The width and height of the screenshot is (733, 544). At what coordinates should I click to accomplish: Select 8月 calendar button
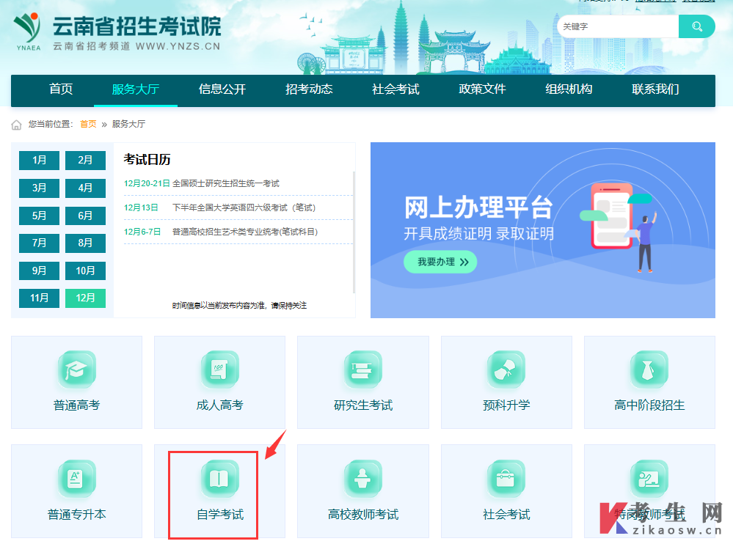pyautogui.click(x=85, y=243)
